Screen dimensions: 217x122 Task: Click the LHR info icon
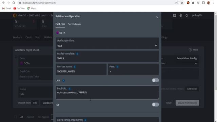[63, 81]
